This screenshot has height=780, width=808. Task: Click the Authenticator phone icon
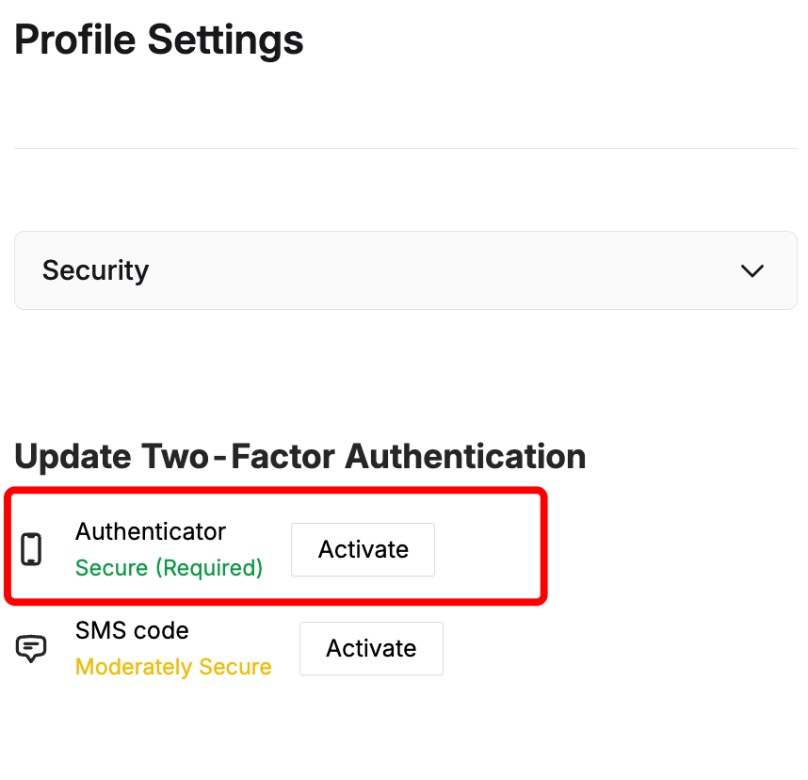[32, 549]
